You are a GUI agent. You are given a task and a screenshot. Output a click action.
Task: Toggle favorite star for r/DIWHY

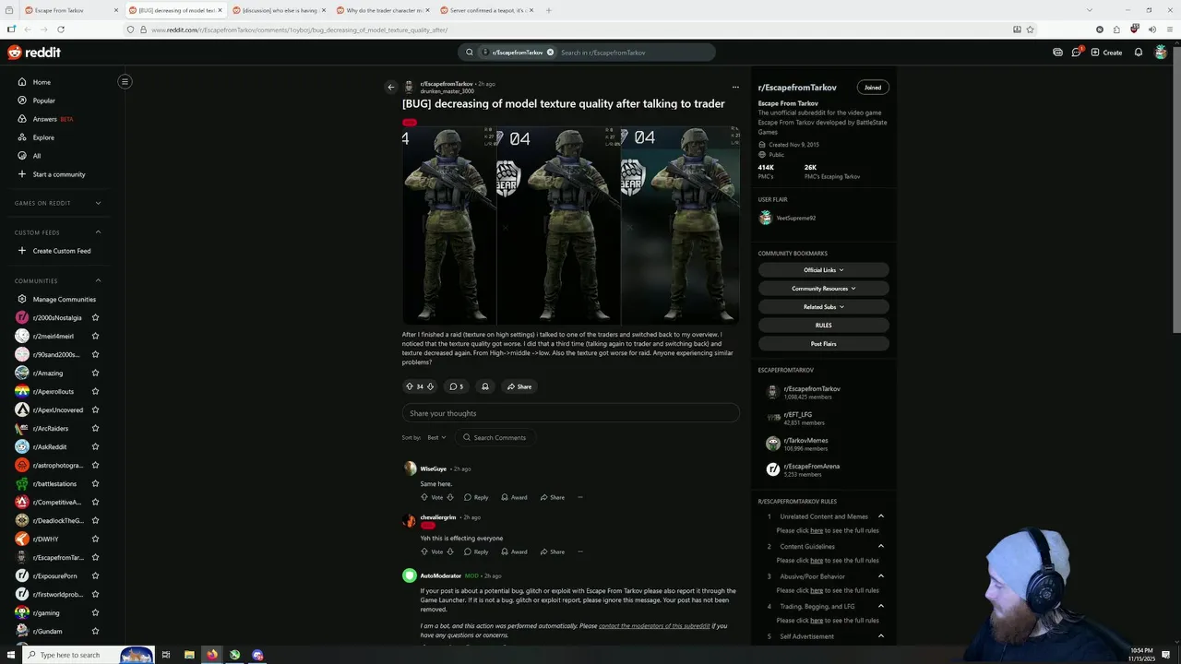[x=95, y=539]
